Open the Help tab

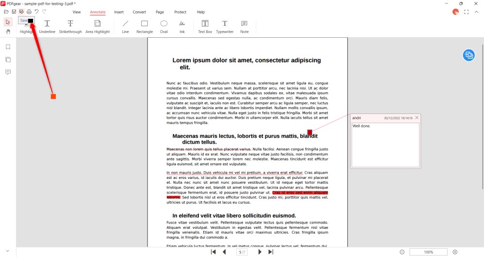pyautogui.click(x=201, y=12)
